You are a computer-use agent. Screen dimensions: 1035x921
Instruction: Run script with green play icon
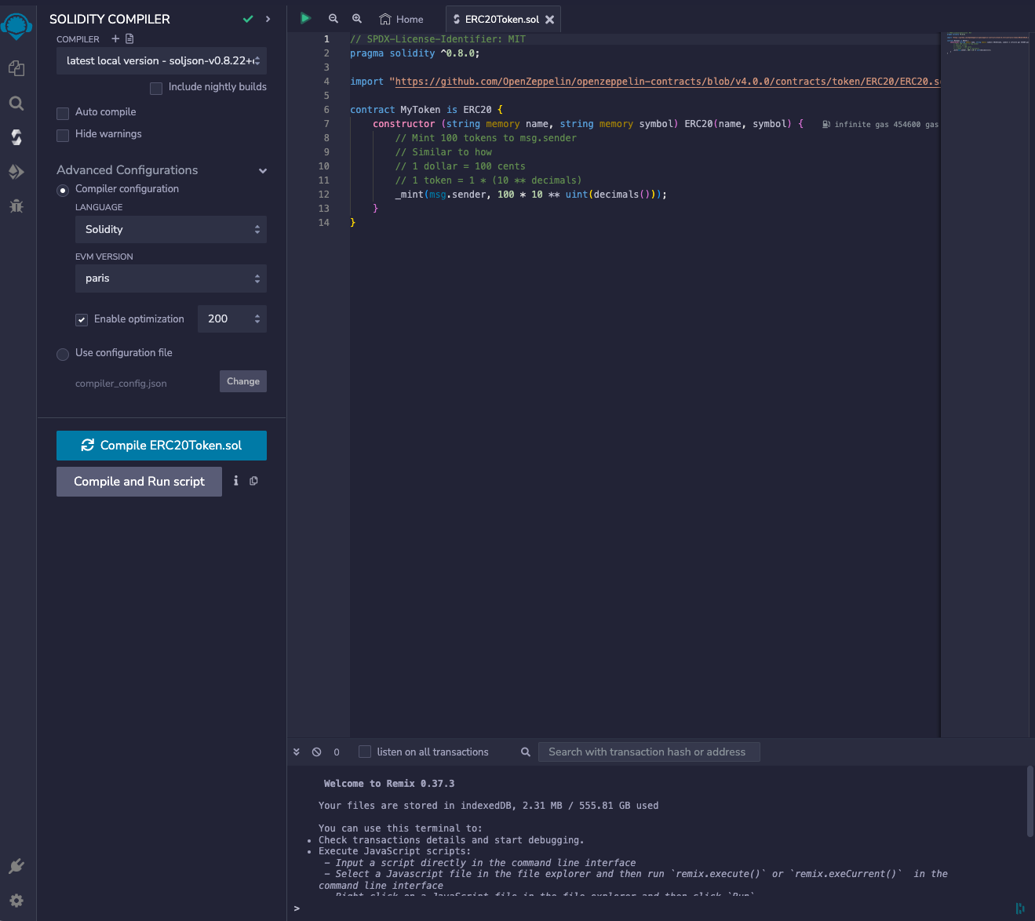click(305, 18)
